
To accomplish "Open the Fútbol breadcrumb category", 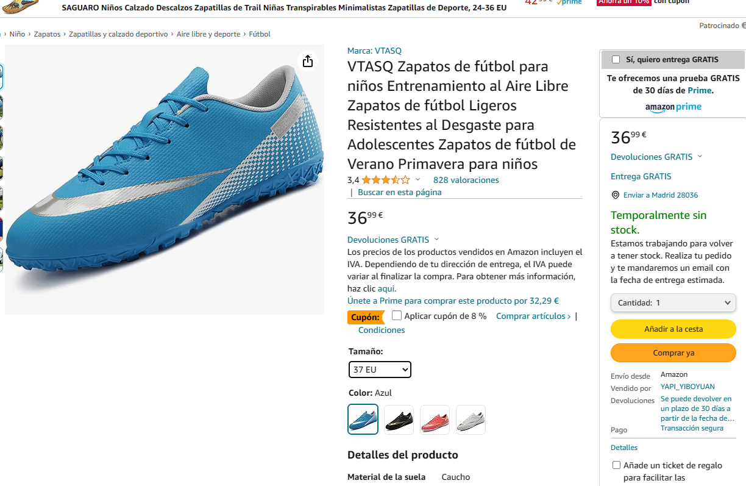I will click(x=260, y=34).
